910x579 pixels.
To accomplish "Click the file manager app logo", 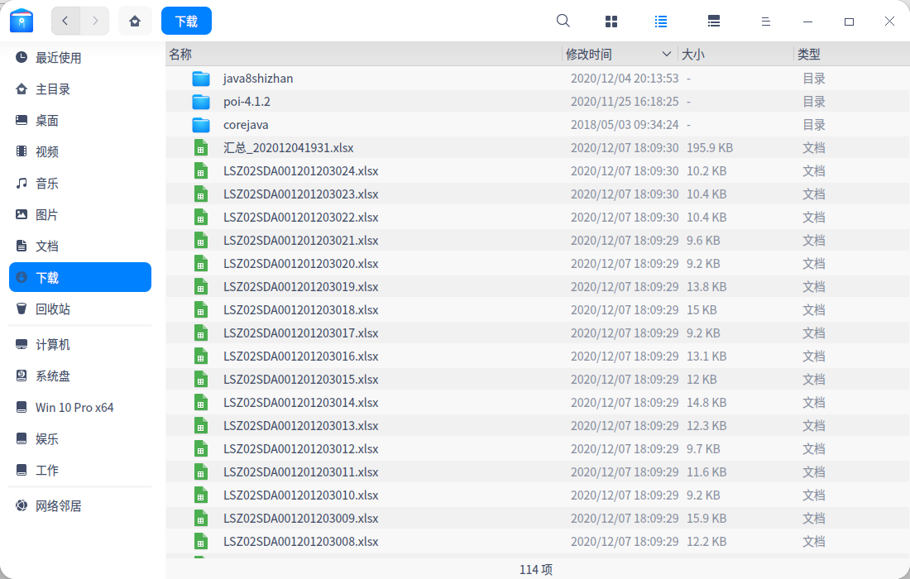I will (22, 21).
